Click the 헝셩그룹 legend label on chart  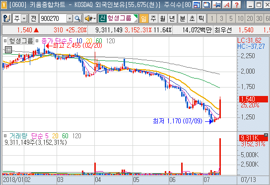pyautogui.click(x=21, y=41)
